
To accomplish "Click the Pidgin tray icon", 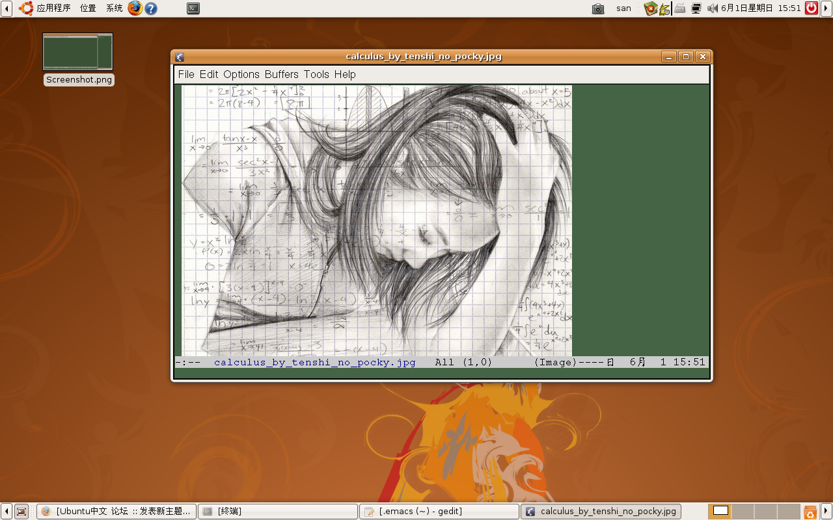I will (664, 8).
